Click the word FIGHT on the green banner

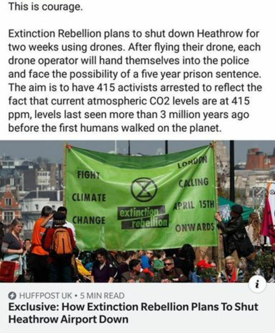pos(88,175)
